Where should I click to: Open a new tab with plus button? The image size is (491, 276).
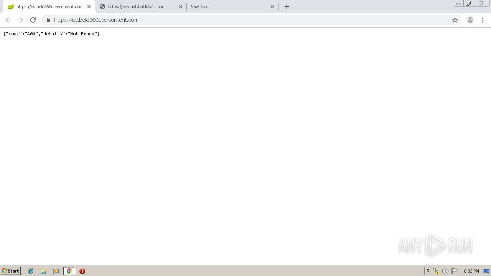click(287, 7)
